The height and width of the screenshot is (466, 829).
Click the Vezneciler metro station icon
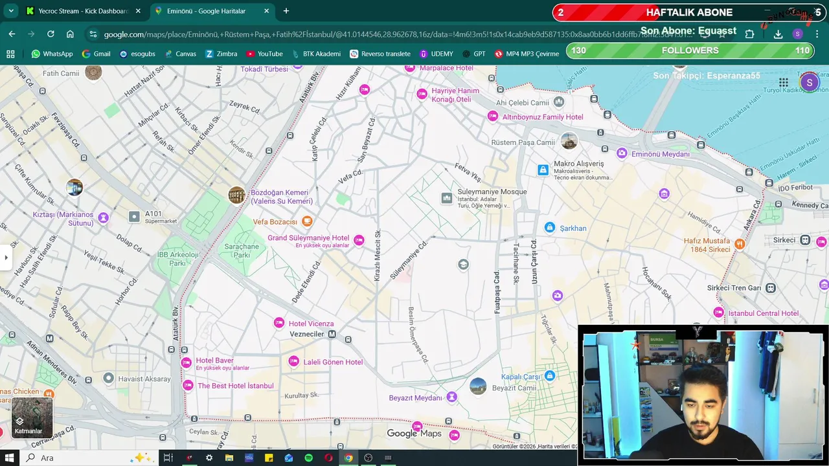pyautogui.click(x=332, y=334)
